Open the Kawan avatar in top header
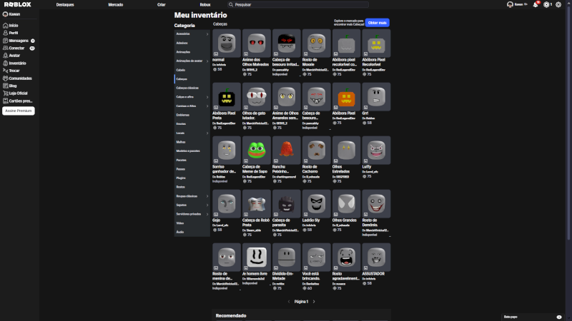The width and height of the screenshot is (572, 321). 510,5
